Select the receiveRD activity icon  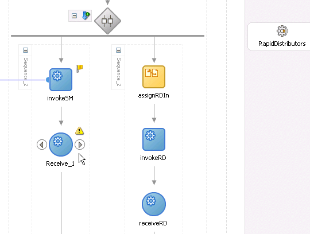[x=154, y=204]
